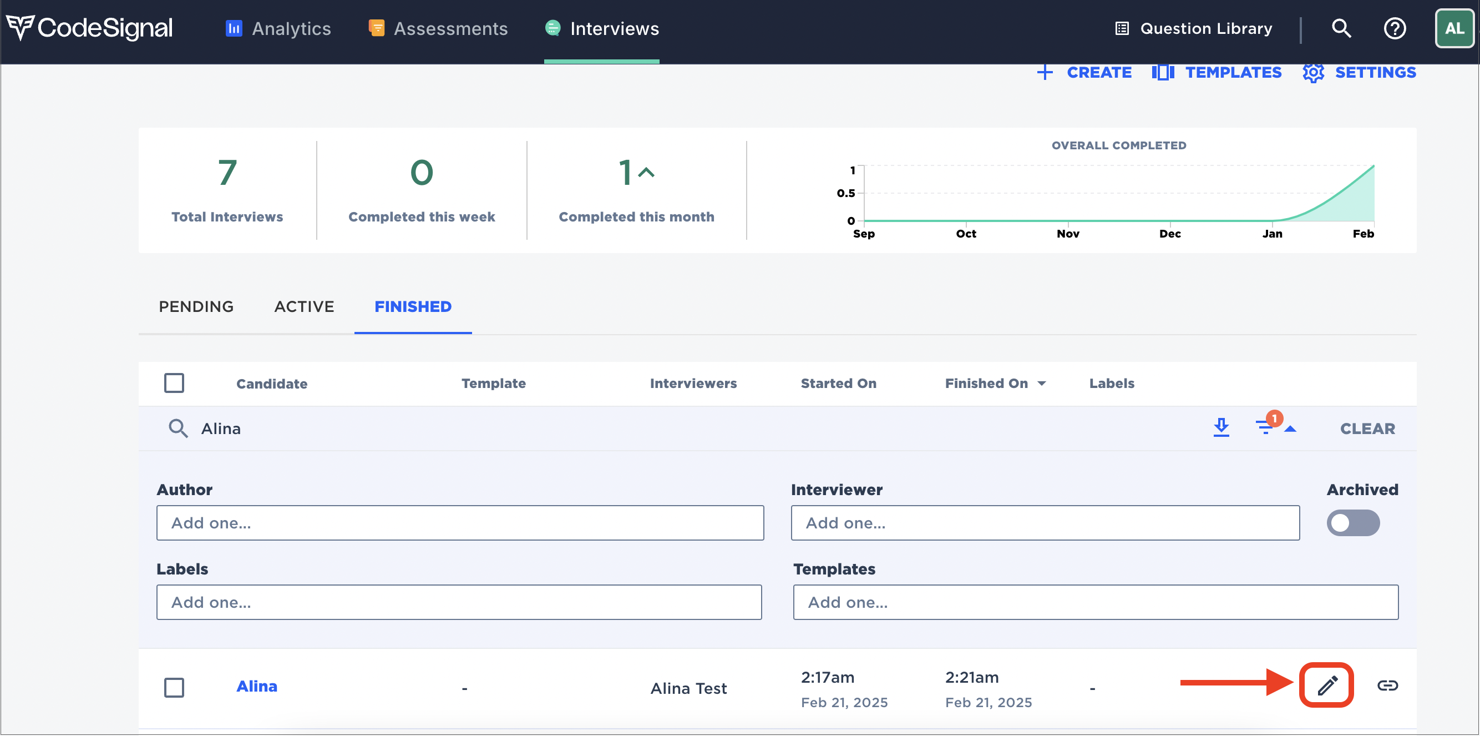Select the FINISHED tab
This screenshot has height=736, width=1480.
click(413, 306)
